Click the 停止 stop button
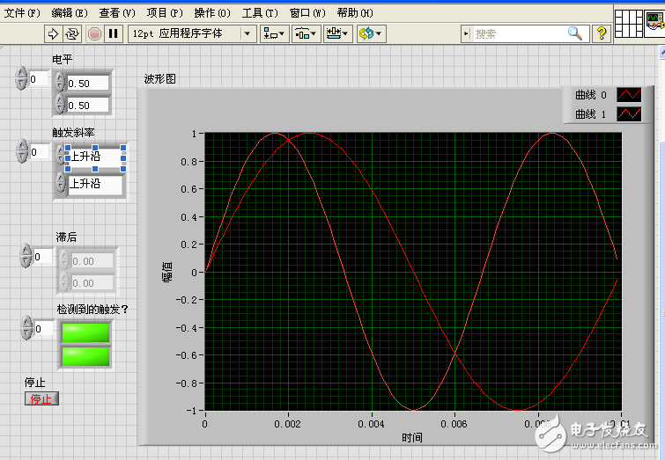 point(41,398)
